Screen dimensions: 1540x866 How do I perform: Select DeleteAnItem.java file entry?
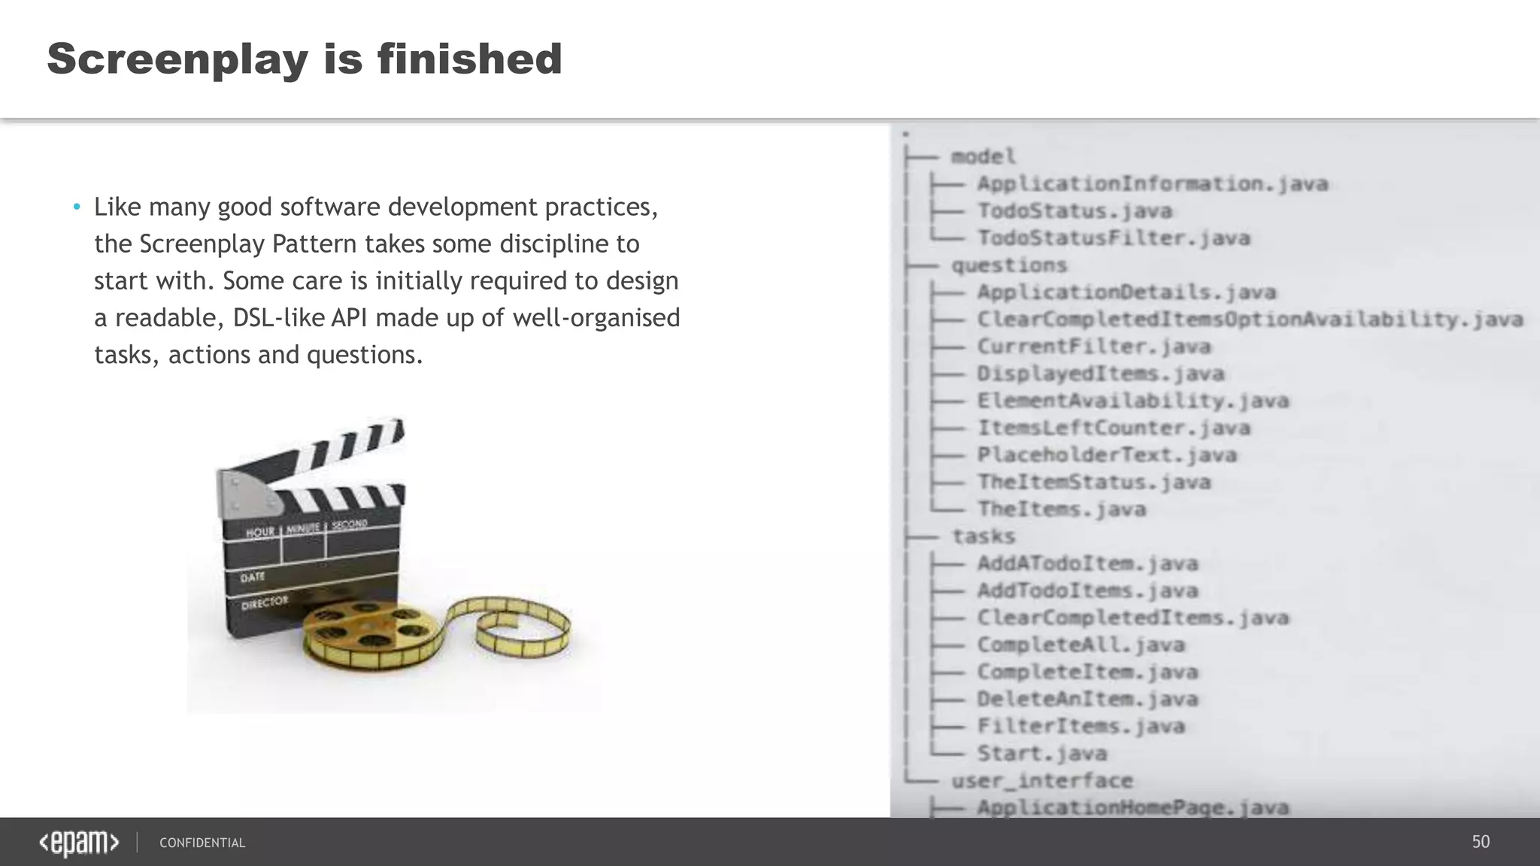tap(1087, 699)
